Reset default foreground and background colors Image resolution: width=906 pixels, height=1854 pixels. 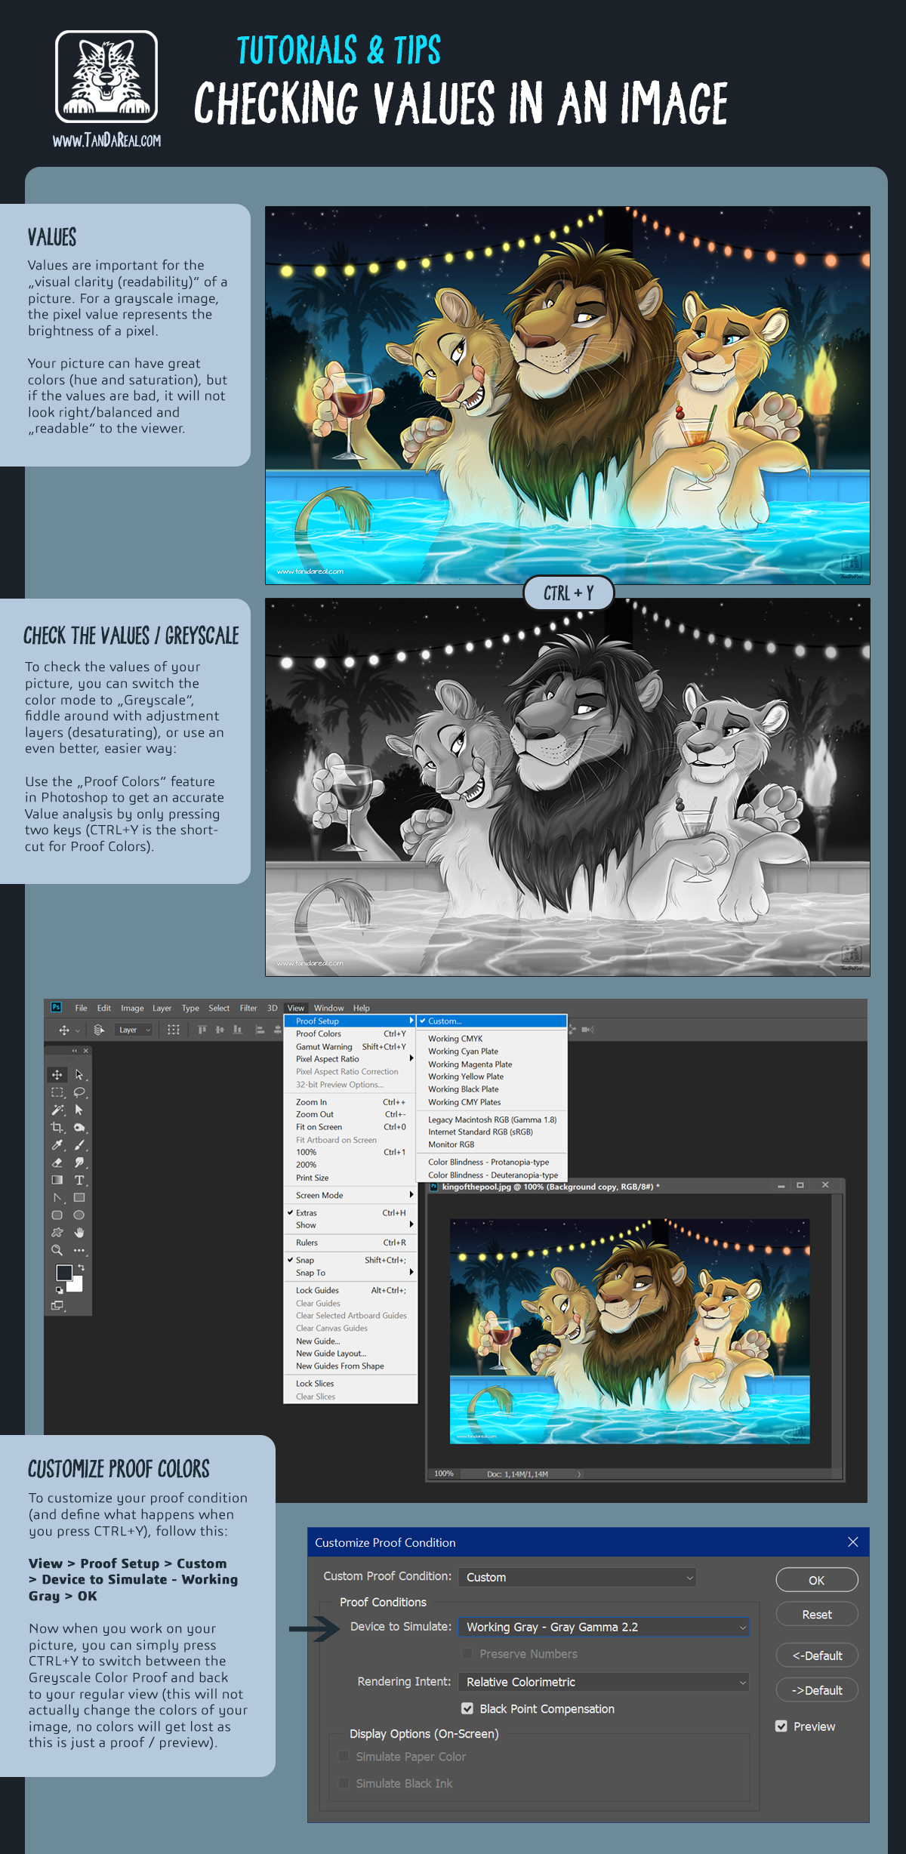click(x=60, y=1290)
